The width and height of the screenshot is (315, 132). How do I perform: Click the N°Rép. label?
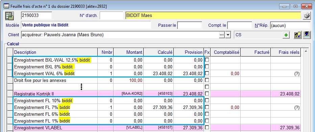[262, 26]
